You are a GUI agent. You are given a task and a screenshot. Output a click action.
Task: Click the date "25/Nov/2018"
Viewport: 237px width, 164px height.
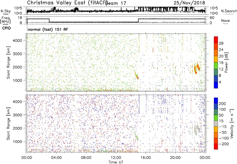(189, 3)
